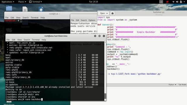Viewport: 187px width, 105px height.
Task: Open Options menu in the middle text editor window
Action: coord(92,20)
